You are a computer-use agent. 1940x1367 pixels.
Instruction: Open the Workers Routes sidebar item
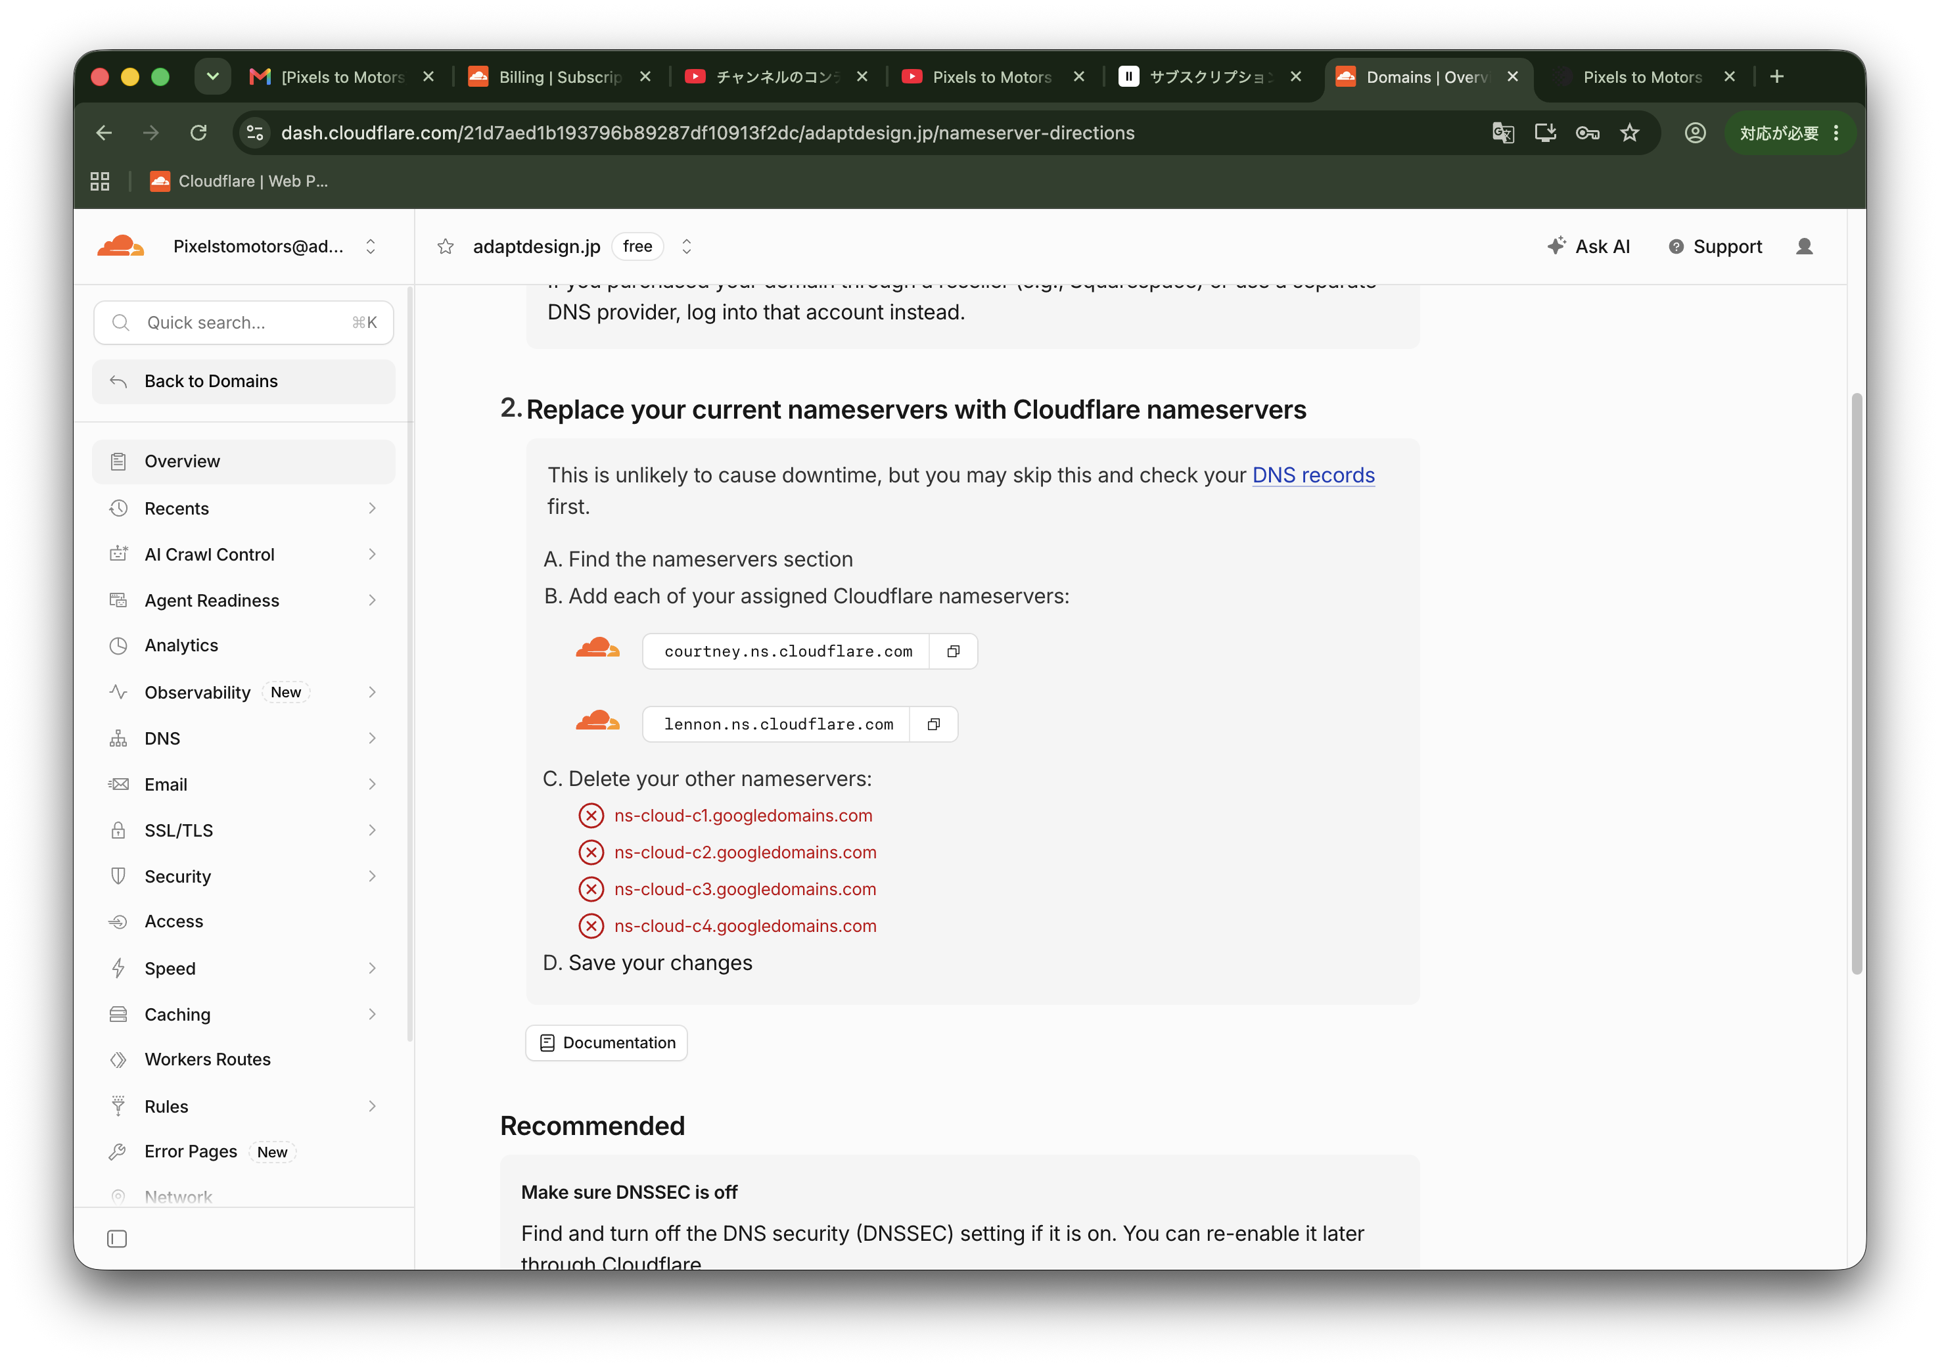(243, 1059)
